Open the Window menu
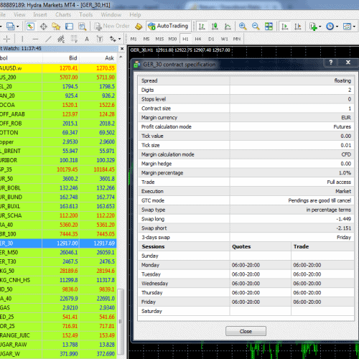Screen dimensions: 359x359 click(x=111, y=15)
